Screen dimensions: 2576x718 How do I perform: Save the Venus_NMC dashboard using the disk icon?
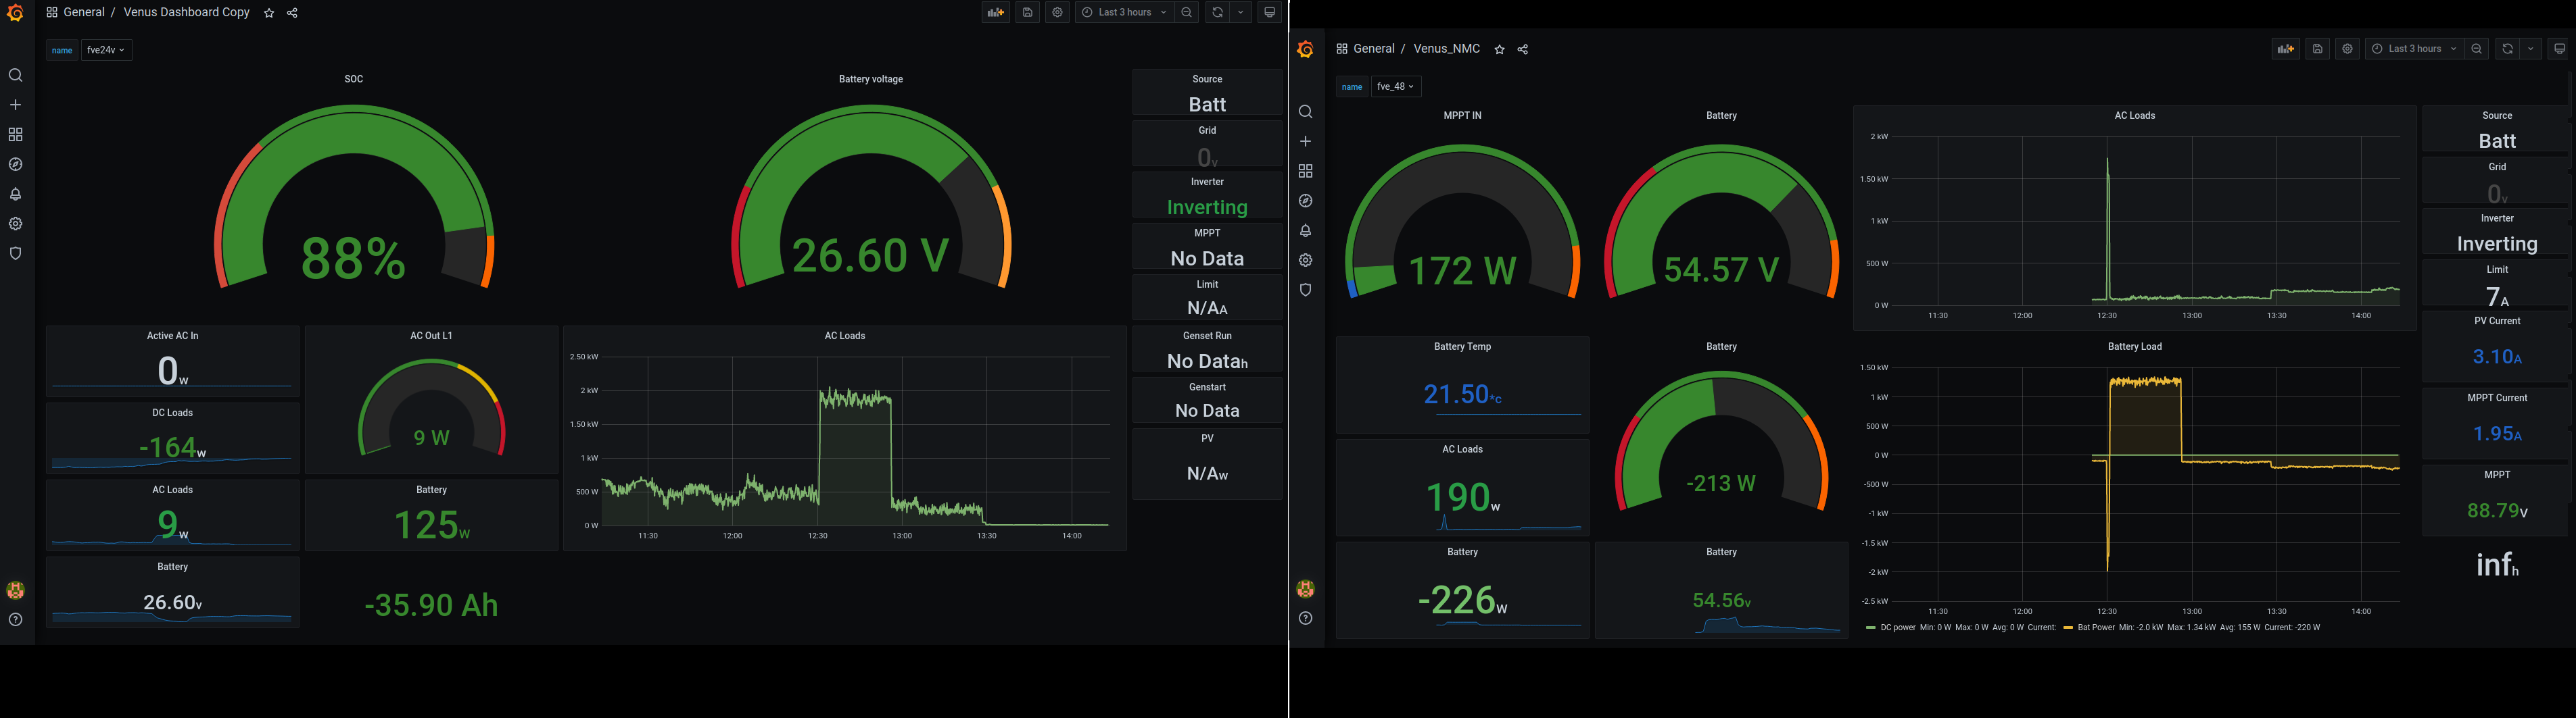point(2317,49)
